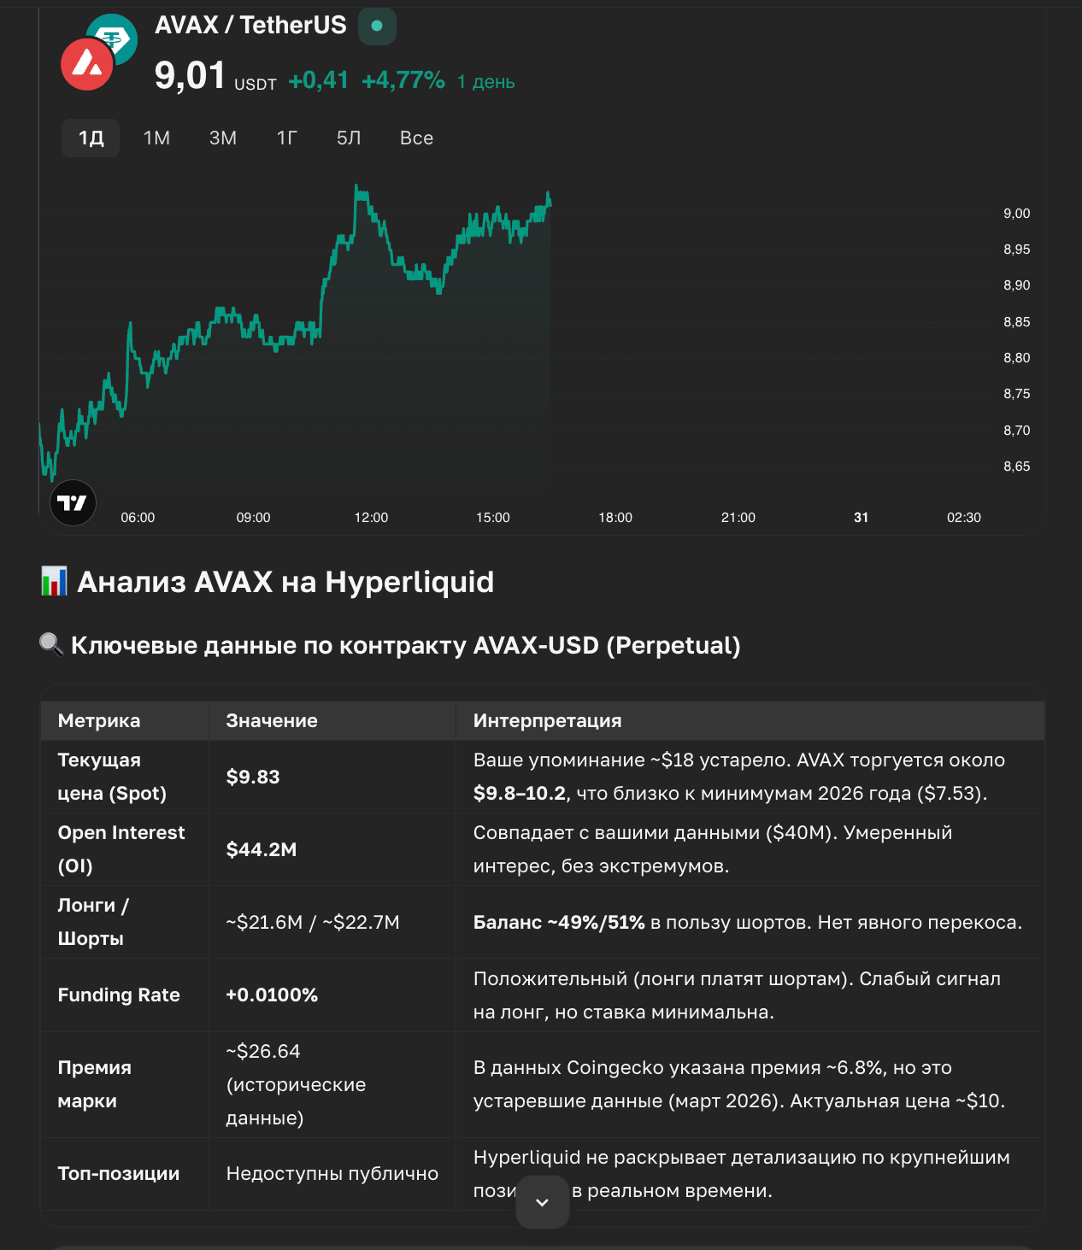
Task: Click the 'Funding Rate' row value +0.0100%
Action: pos(270,995)
